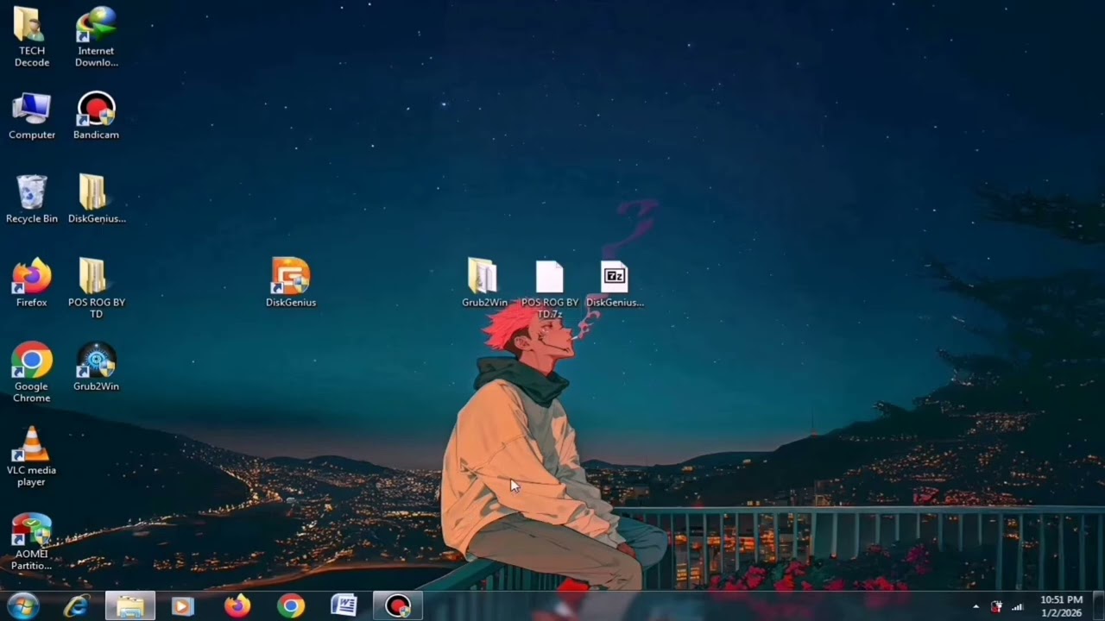The height and width of the screenshot is (621, 1105).
Task: Open the Windows Start menu orb
Action: pos(22,606)
